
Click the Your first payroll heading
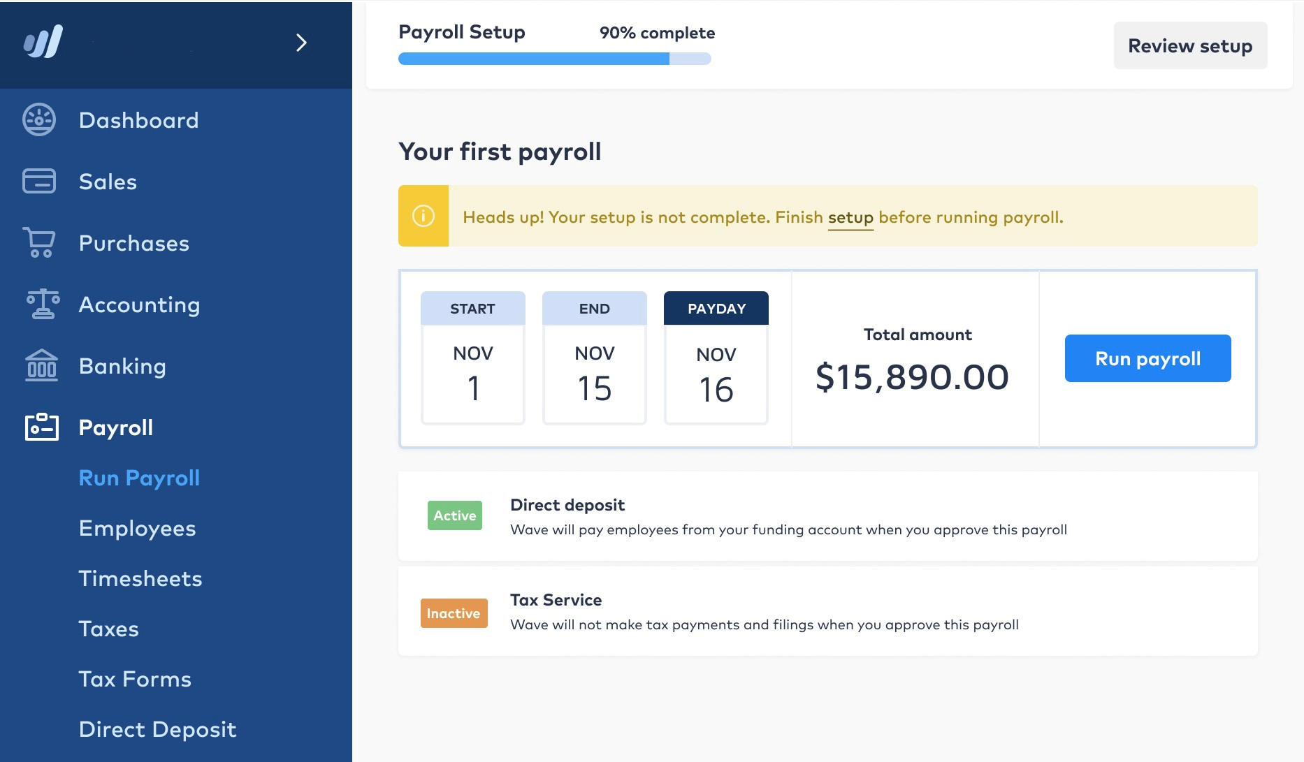click(x=500, y=152)
